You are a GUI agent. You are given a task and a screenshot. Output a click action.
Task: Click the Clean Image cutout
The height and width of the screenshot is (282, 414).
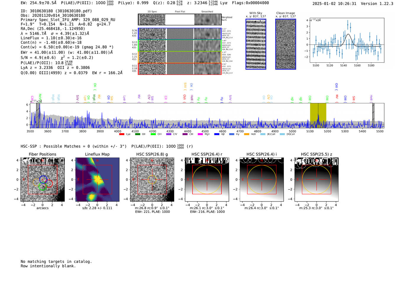click(286, 44)
